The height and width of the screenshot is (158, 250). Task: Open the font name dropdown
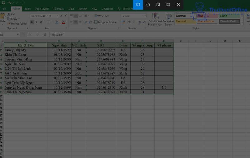[47, 16]
